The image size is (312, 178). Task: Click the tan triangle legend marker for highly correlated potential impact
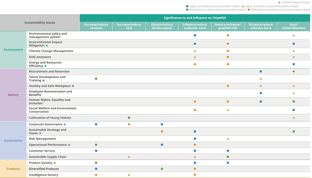coord(243,6)
